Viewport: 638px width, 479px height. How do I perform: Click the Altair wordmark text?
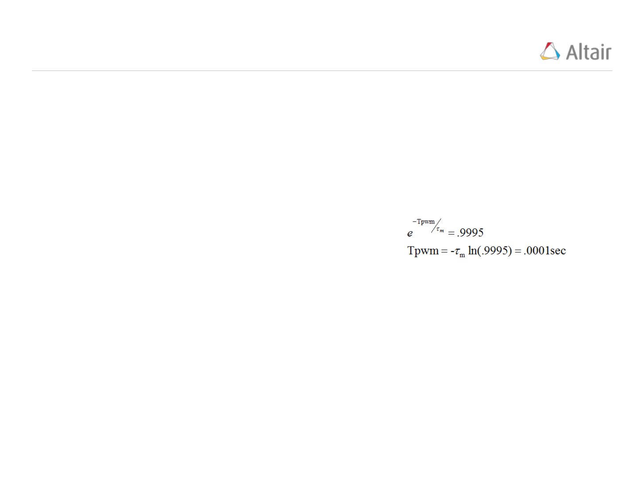click(x=589, y=52)
